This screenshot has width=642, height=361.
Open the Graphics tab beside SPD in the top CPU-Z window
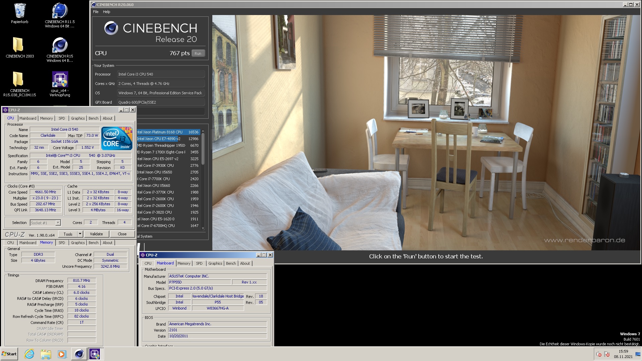pos(78,118)
